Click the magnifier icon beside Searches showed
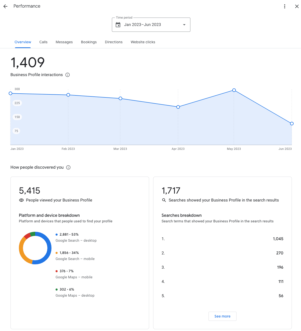Screen dimensions: 301x331 [x=164, y=200]
